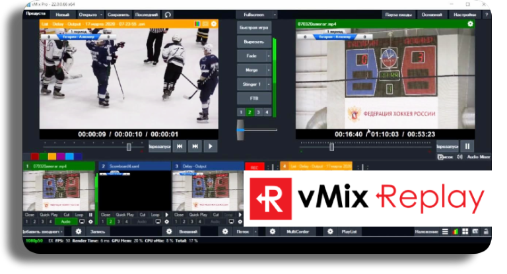Screen dimensions: 507x274
Task: Click the Запись record button
Action: click(x=98, y=232)
